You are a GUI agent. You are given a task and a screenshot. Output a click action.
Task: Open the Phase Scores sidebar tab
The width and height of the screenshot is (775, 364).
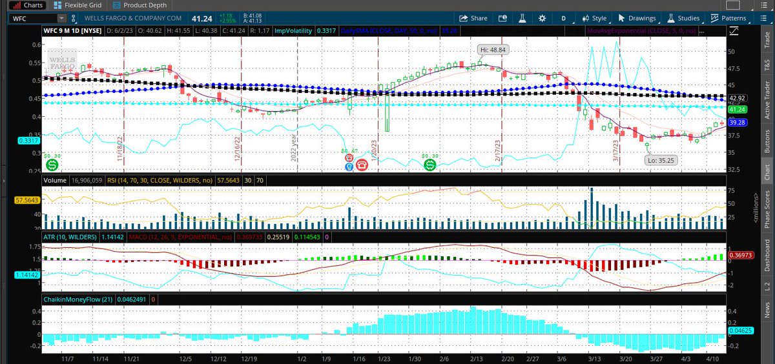coord(768,208)
